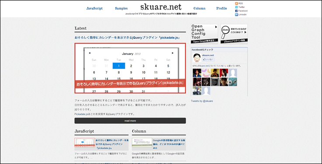Open the Column nav menu
The height and width of the screenshot is (164, 322).
tap(199, 8)
